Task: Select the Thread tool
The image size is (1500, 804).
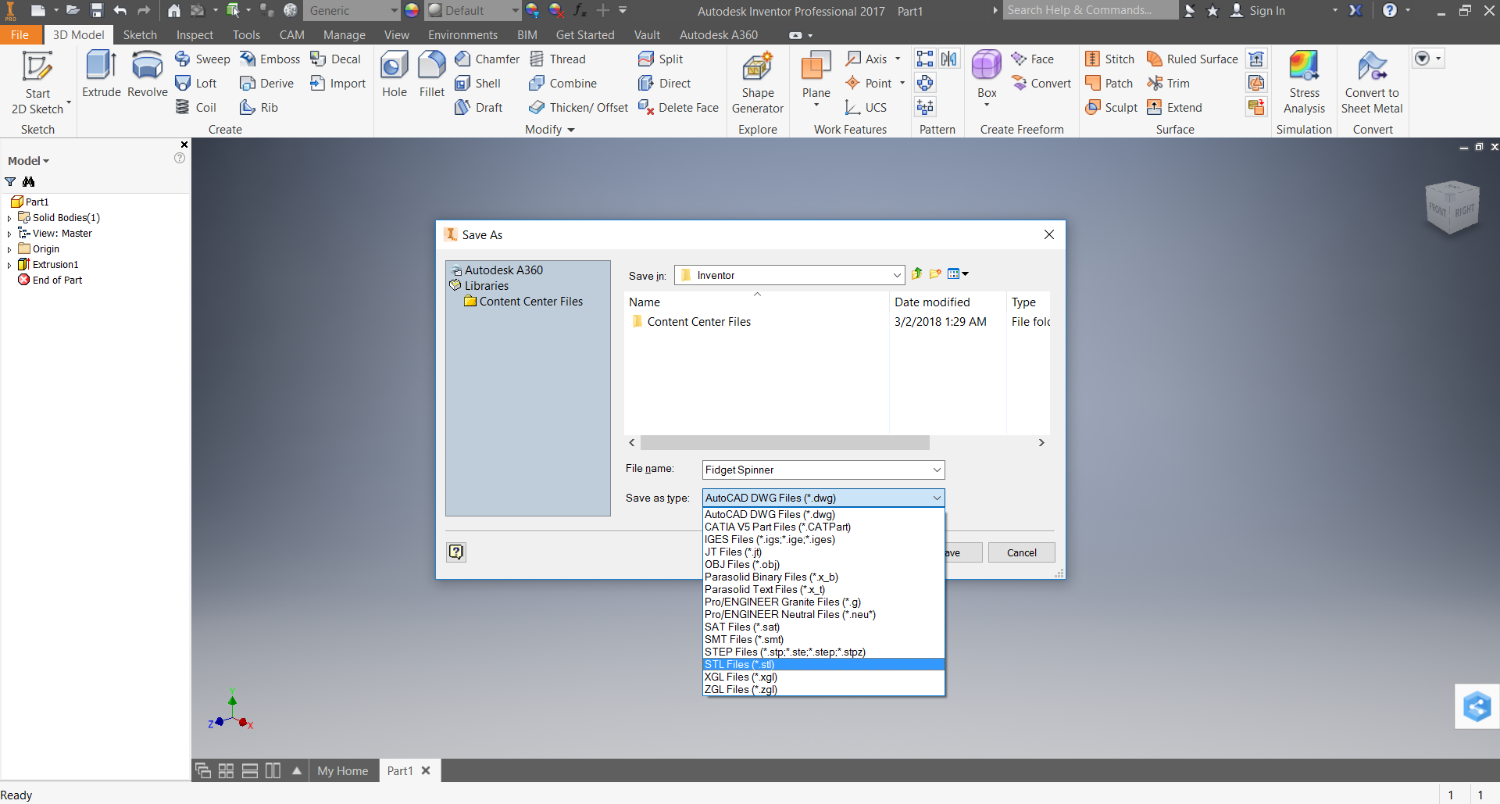Action: pos(557,59)
